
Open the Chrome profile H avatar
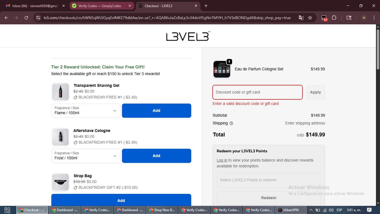pos(364,18)
